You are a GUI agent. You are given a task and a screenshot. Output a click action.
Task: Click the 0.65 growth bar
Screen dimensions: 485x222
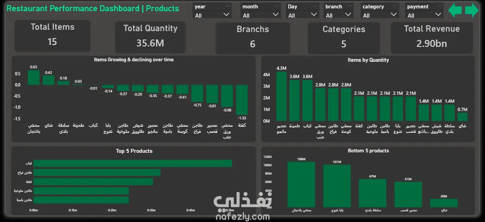point(34,78)
